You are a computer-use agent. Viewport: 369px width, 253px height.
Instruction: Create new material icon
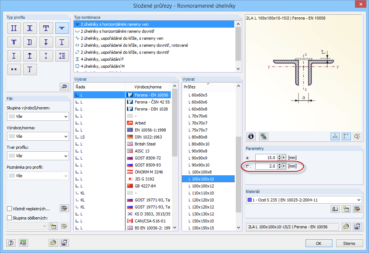tap(346, 209)
